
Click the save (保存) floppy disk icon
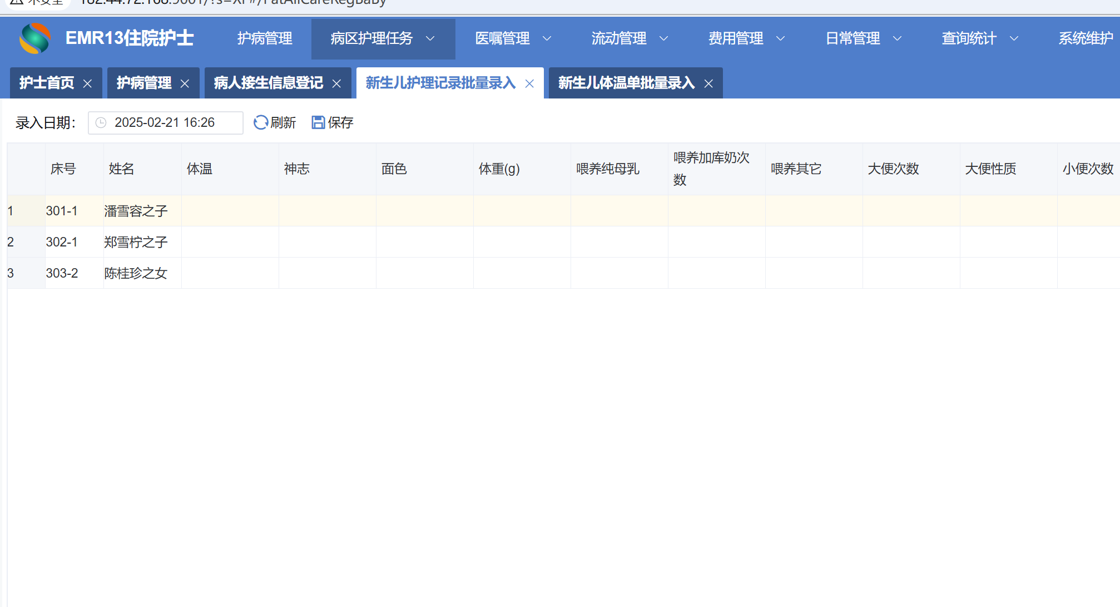pos(318,122)
